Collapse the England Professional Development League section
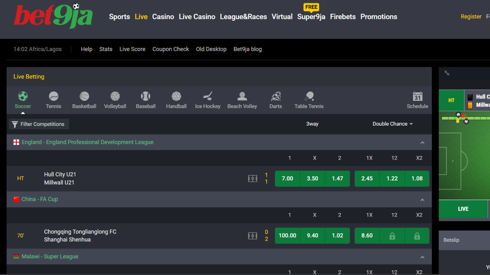 coord(422,143)
